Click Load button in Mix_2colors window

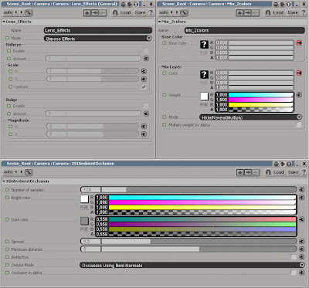click(278, 12)
